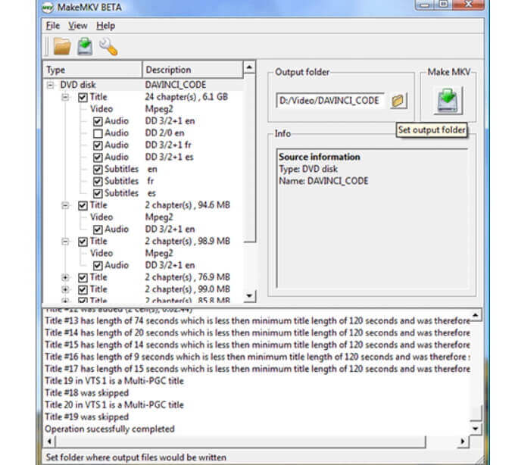Click the title tree vertical scrollbar thumb

tap(250, 158)
